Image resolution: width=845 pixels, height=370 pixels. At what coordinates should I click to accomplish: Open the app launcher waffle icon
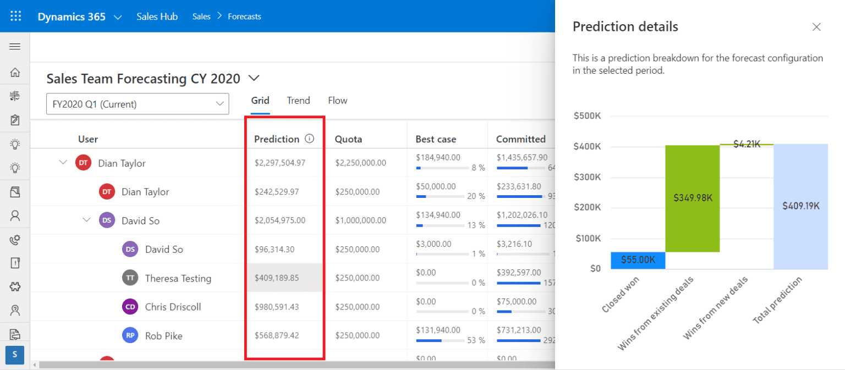tap(15, 15)
